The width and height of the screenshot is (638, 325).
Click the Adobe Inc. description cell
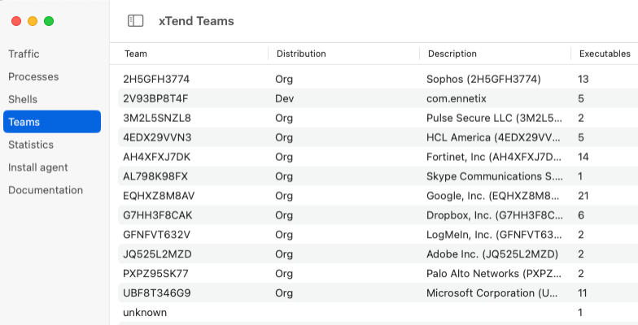click(492, 253)
